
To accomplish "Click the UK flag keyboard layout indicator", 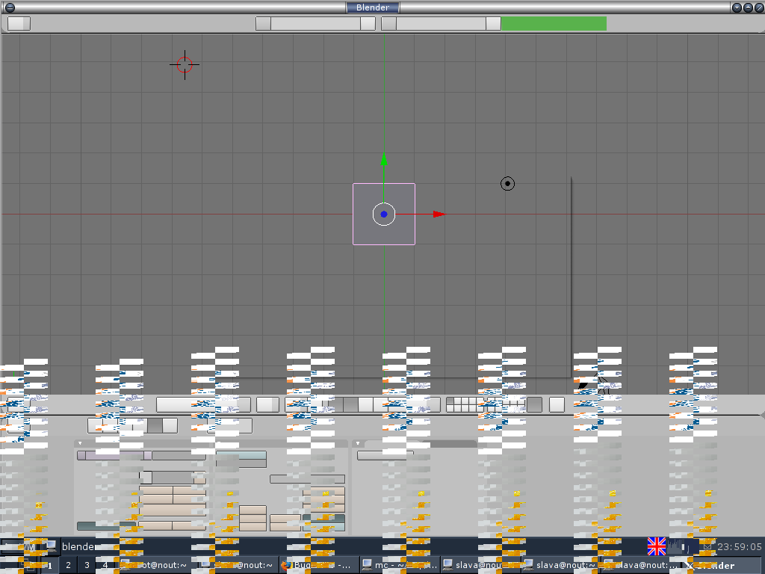I will (657, 546).
